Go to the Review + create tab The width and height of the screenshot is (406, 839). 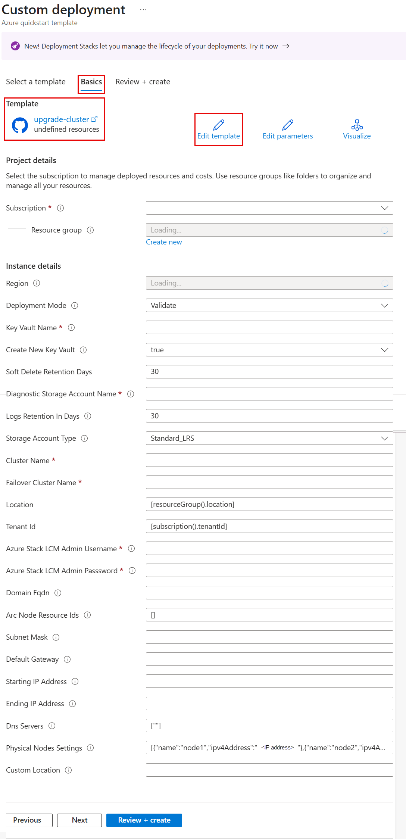click(x=143, y=82)
